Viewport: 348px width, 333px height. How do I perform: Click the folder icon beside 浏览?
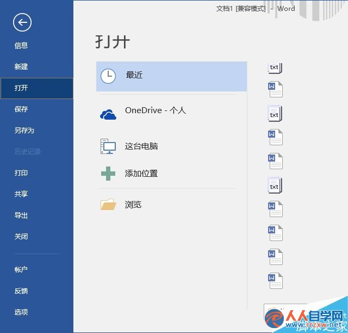(x=108, y=205)
